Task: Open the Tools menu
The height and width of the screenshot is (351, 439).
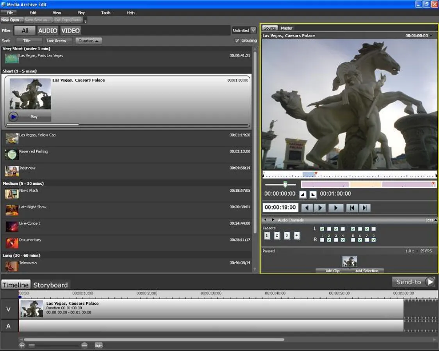Action: [x=105, y=12]
